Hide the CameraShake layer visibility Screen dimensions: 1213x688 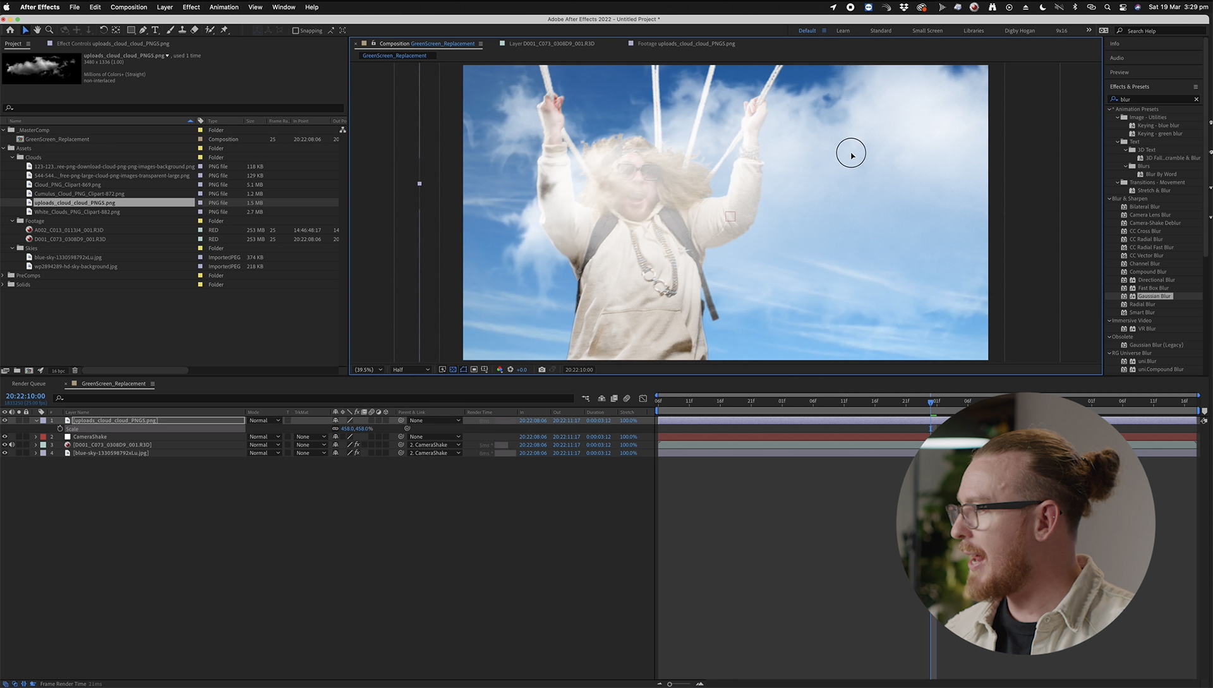(4, 437)
